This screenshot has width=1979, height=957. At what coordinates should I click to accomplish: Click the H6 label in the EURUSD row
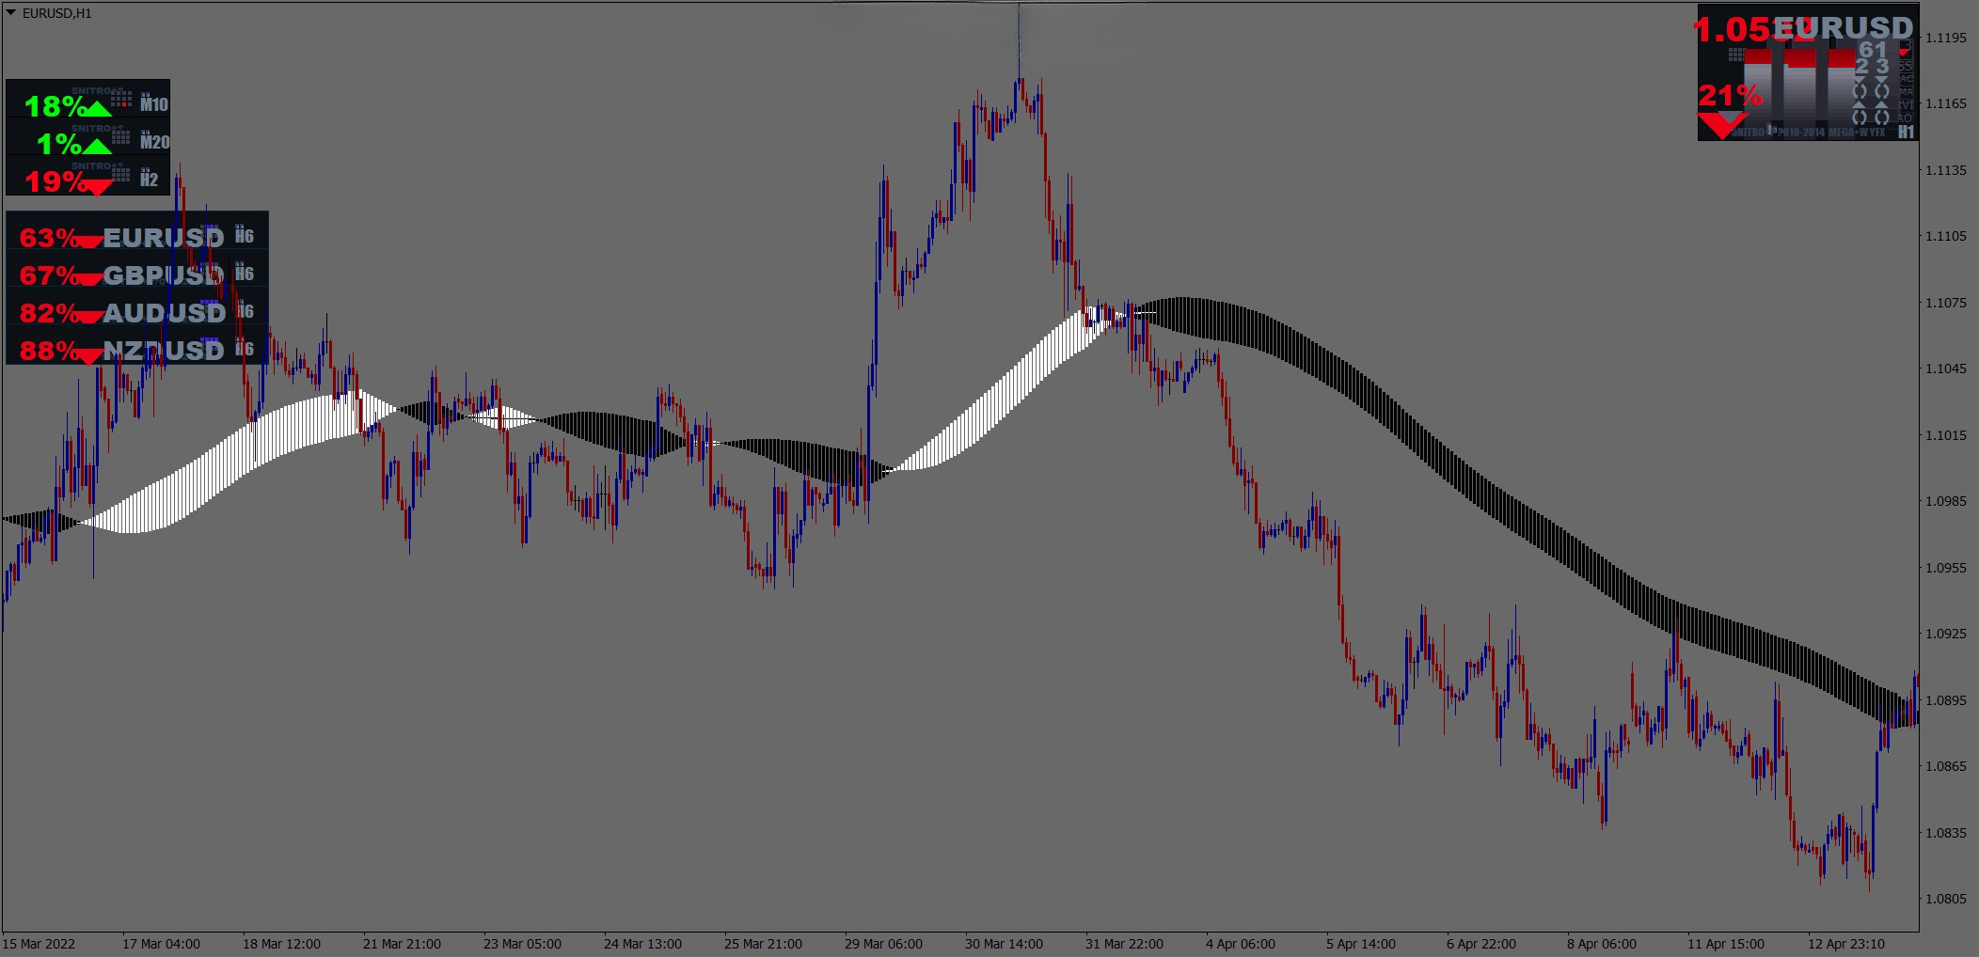tap(245, 236)
